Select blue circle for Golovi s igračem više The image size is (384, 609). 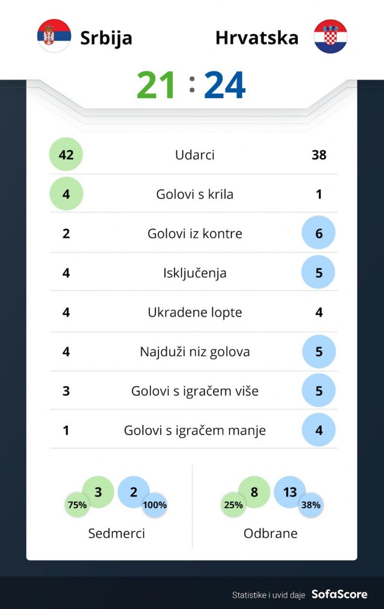319,391
